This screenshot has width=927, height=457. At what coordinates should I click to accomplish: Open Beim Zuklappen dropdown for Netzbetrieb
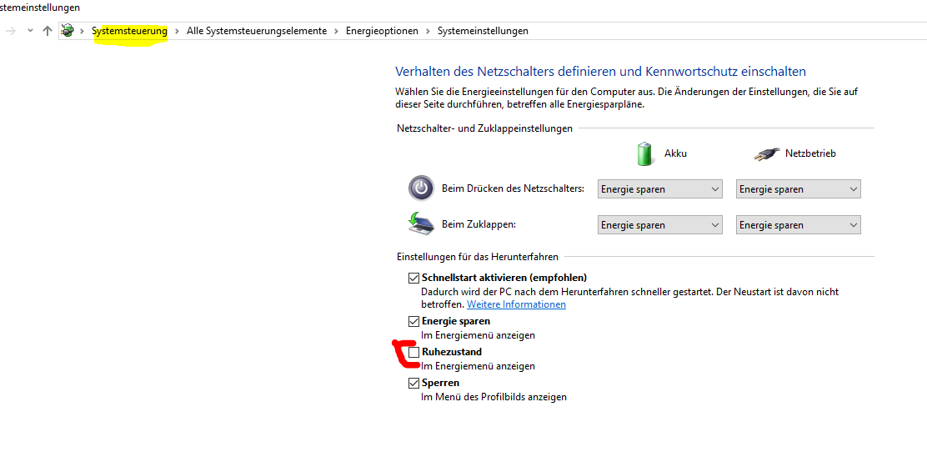coord(798,224)
